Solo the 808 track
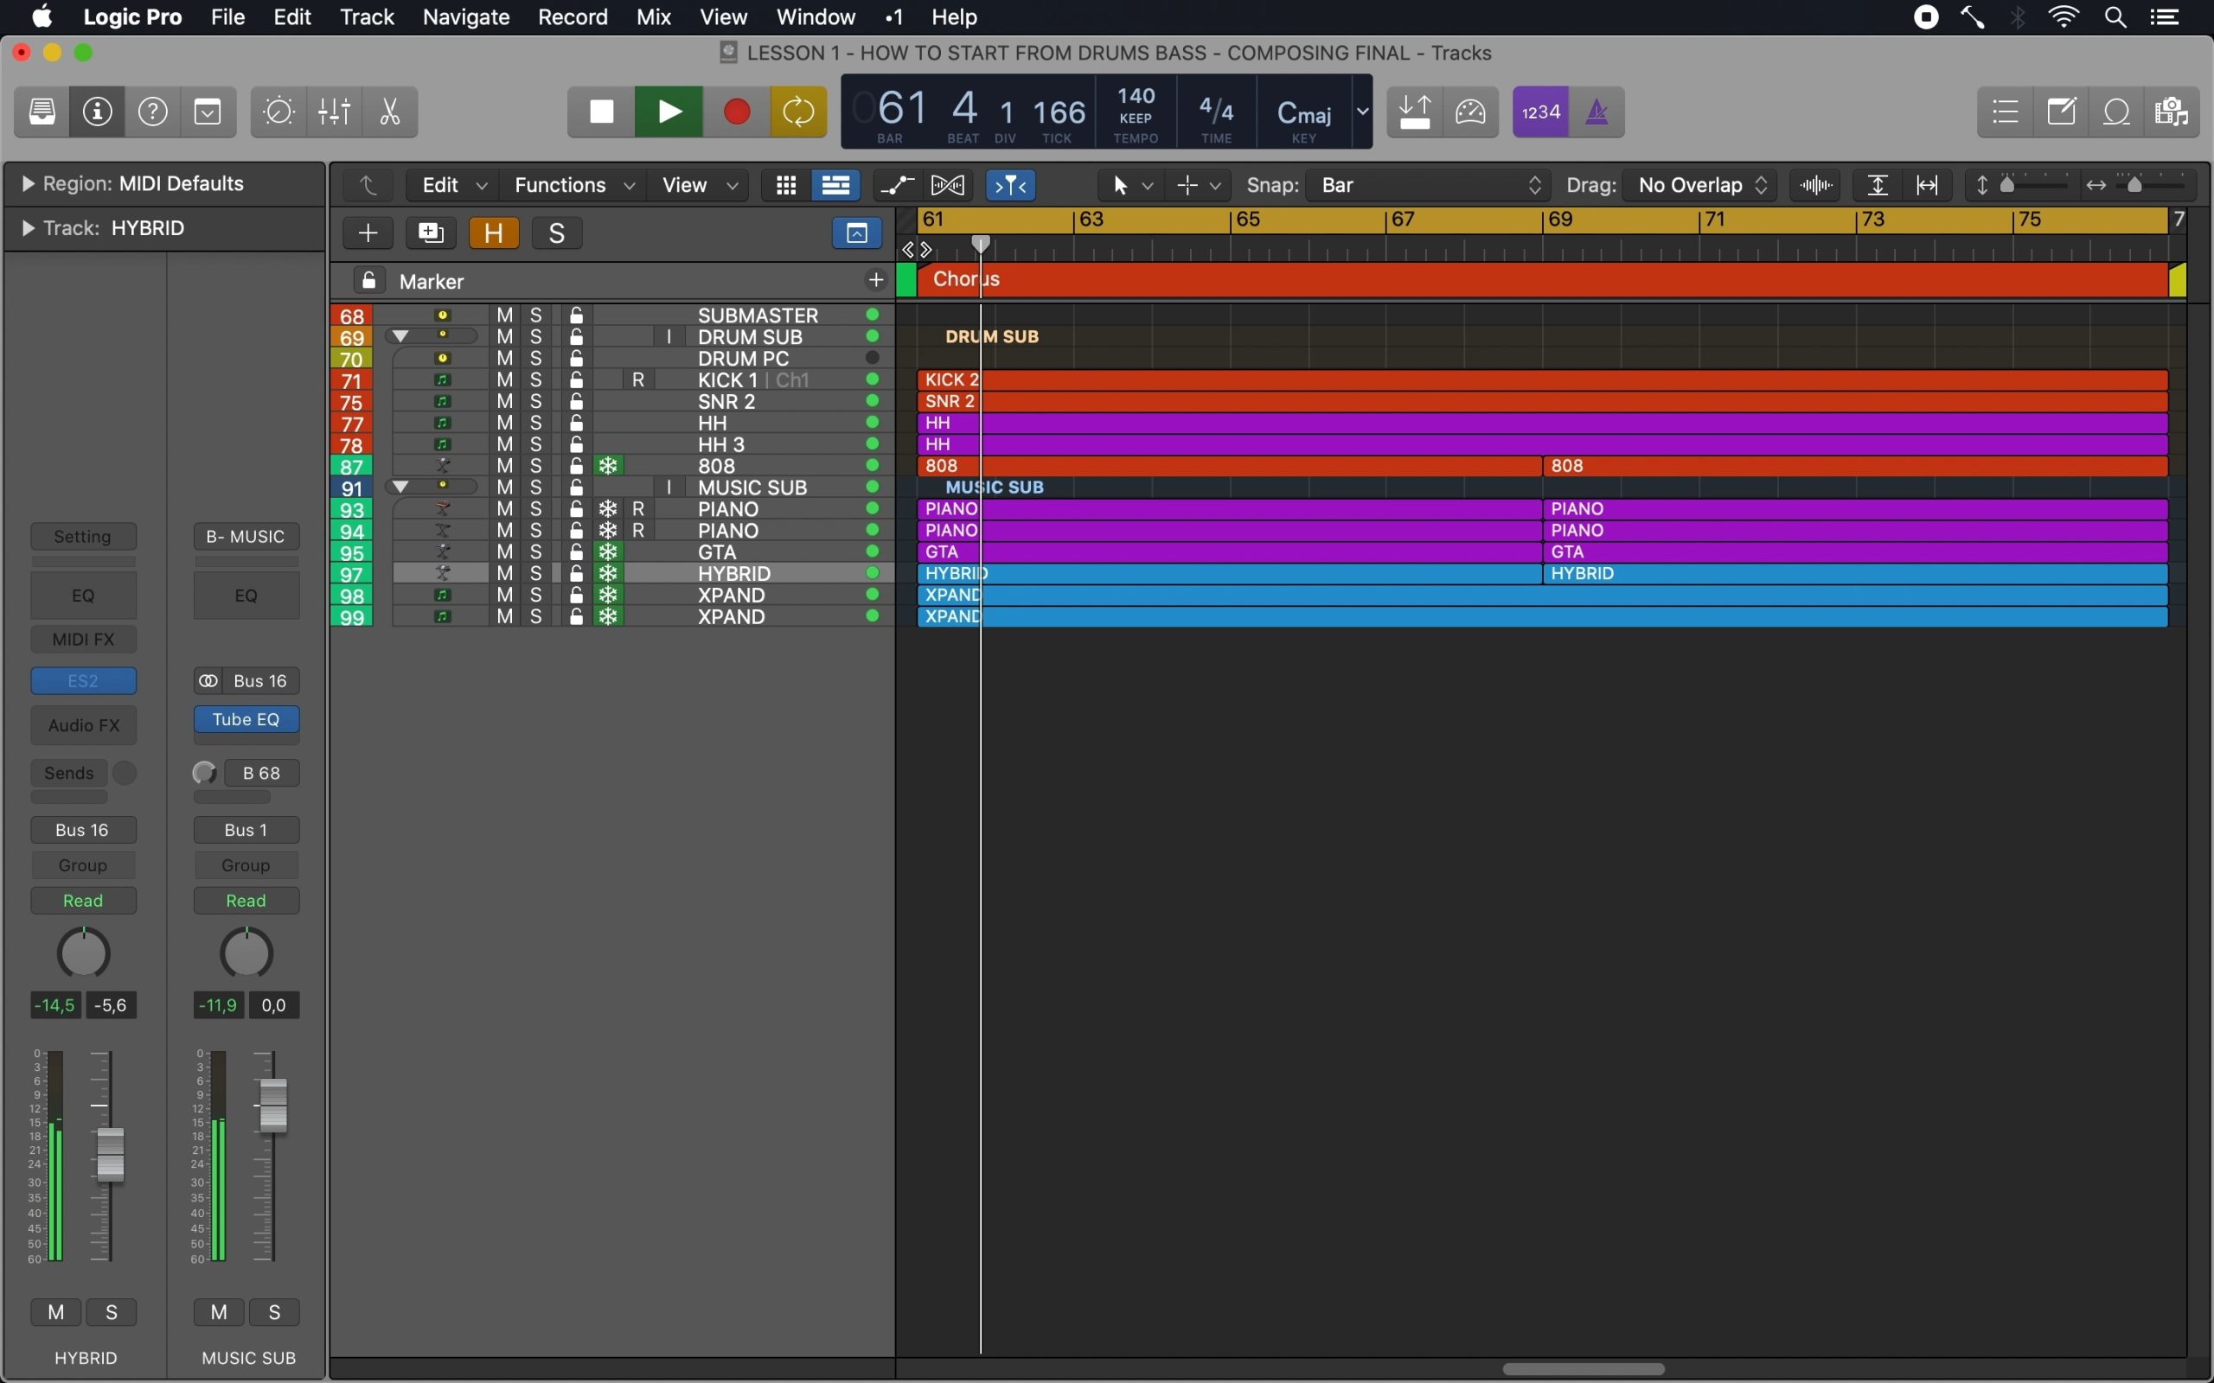The height and width of the screenshot is (1383, 2214). 536,467
